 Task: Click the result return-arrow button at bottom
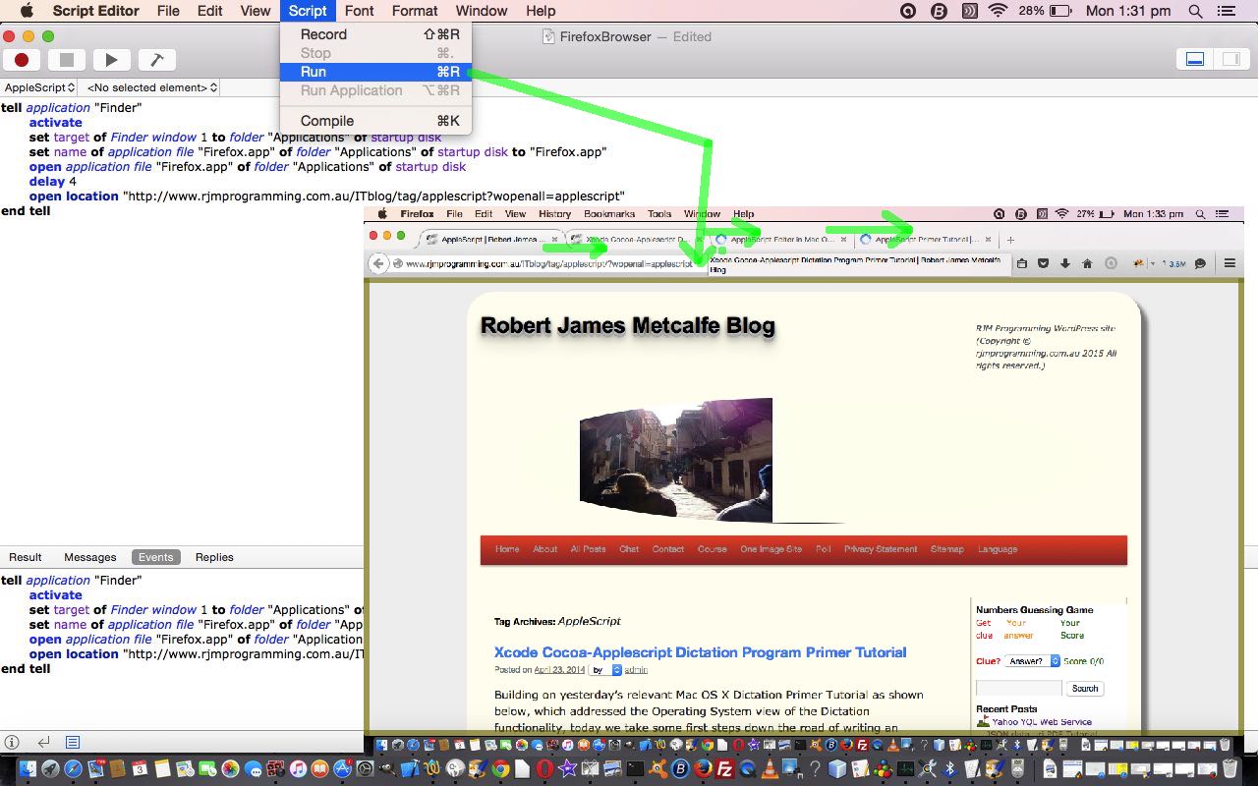pyautogui.click(x=43, y=743)
